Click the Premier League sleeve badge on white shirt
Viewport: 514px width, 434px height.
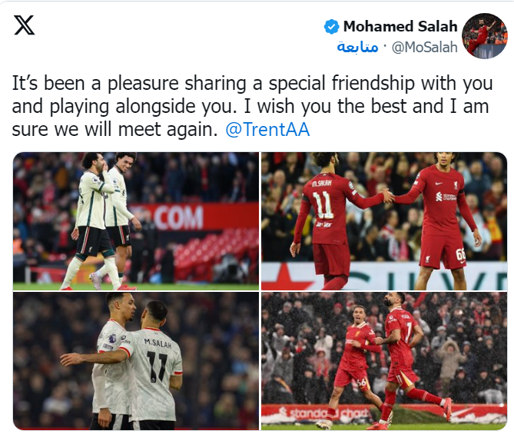pos(111,337)
